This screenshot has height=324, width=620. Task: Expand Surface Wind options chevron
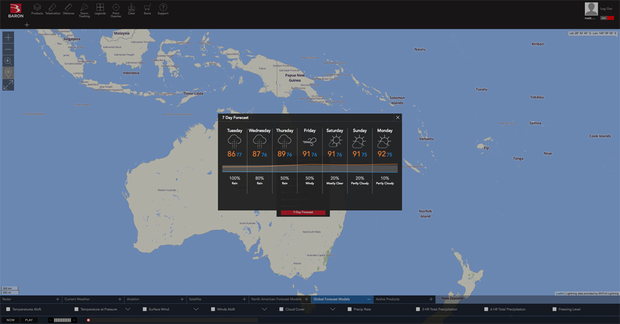(x=196, y=309)
